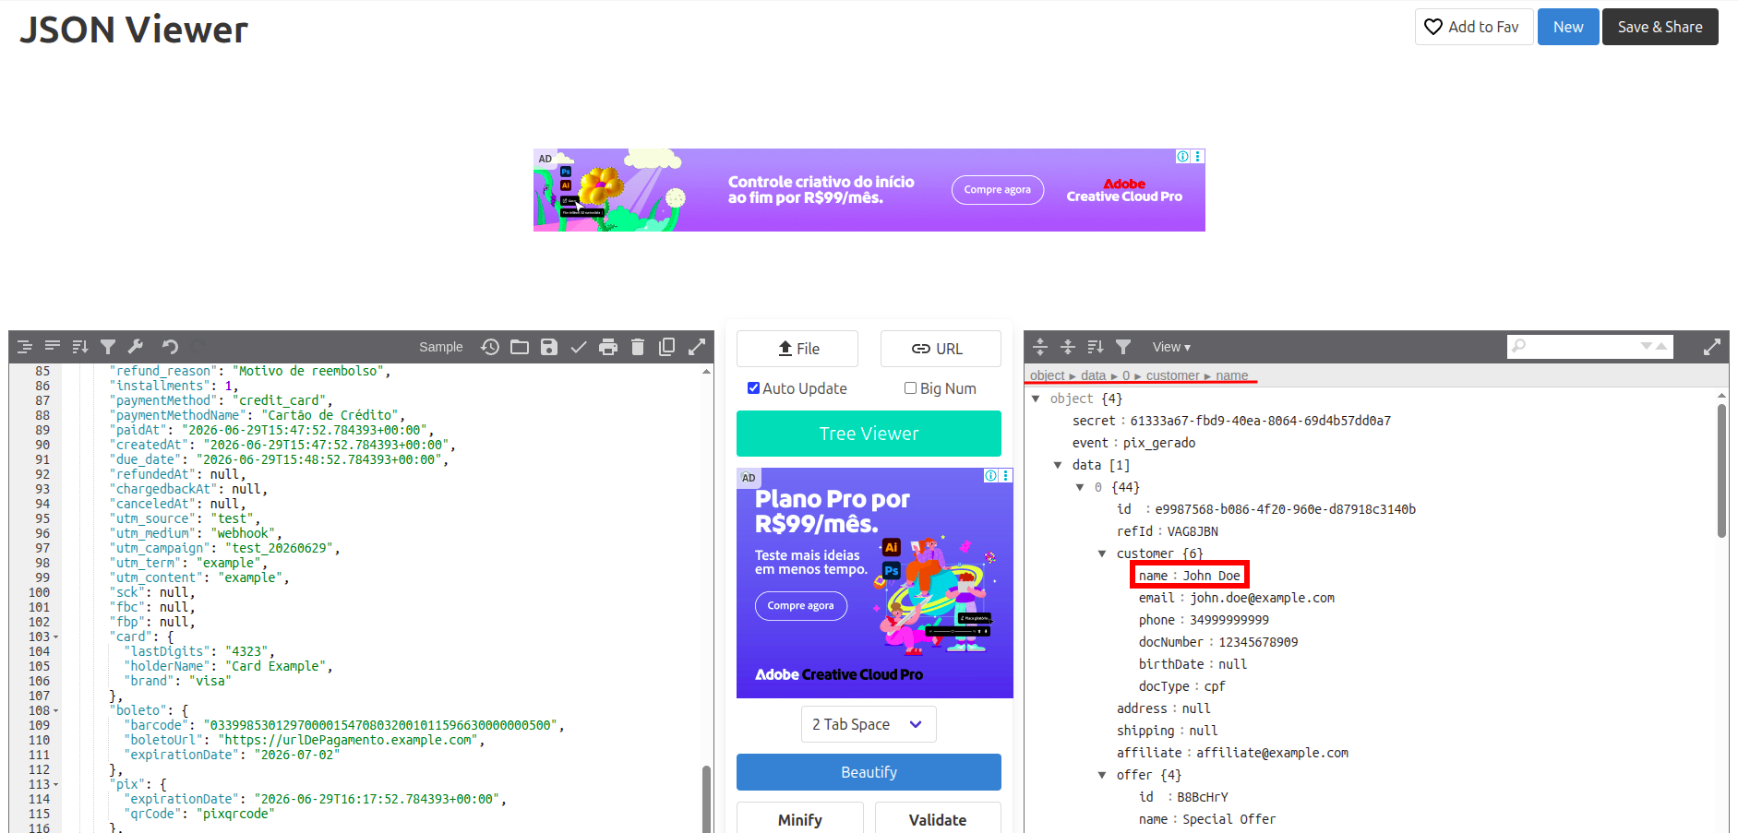This screenshot has height=833, width=1738.
Task: Click 'object' in the tree breadcrumb path
Action: point(1048,375)
